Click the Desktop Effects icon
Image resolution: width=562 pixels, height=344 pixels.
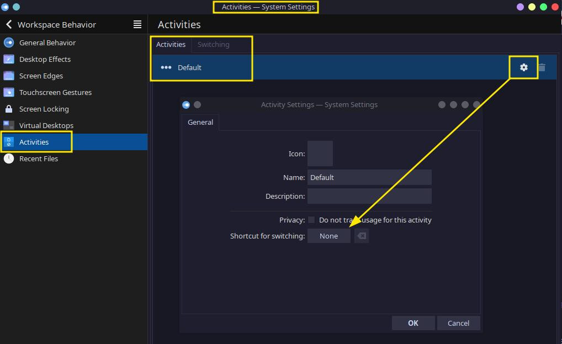[9, 59]
